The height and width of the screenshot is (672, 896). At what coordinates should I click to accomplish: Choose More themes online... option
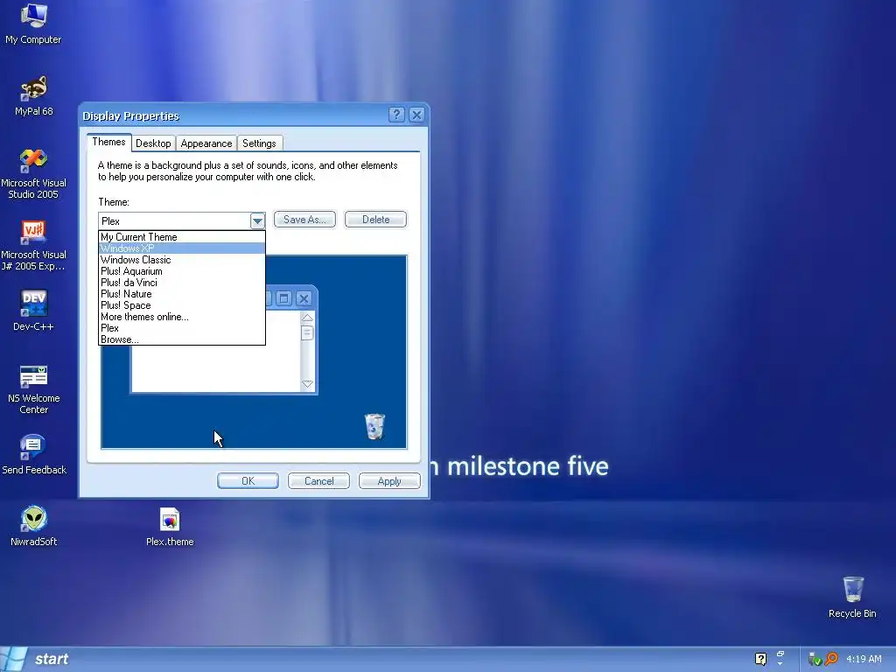[182, 317]
